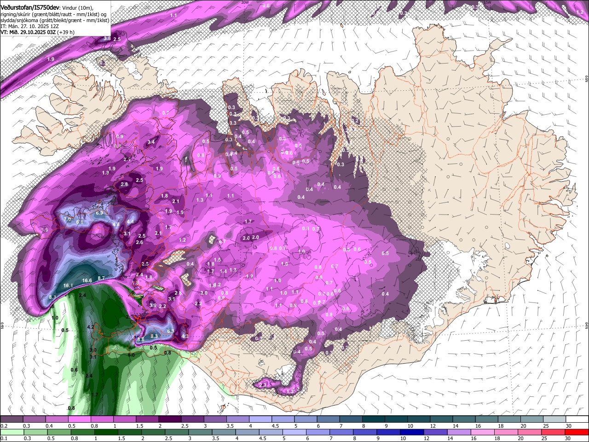Select top legend swatch between 2 and 2.5
Image resolution: width=589 pixels, height=442 pixels.
(170, 419)
